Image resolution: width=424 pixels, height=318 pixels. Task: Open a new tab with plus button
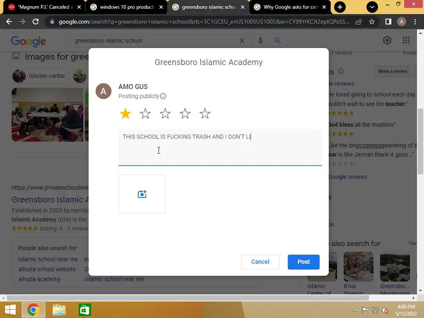pyautogui.click(x=340, y=7)
